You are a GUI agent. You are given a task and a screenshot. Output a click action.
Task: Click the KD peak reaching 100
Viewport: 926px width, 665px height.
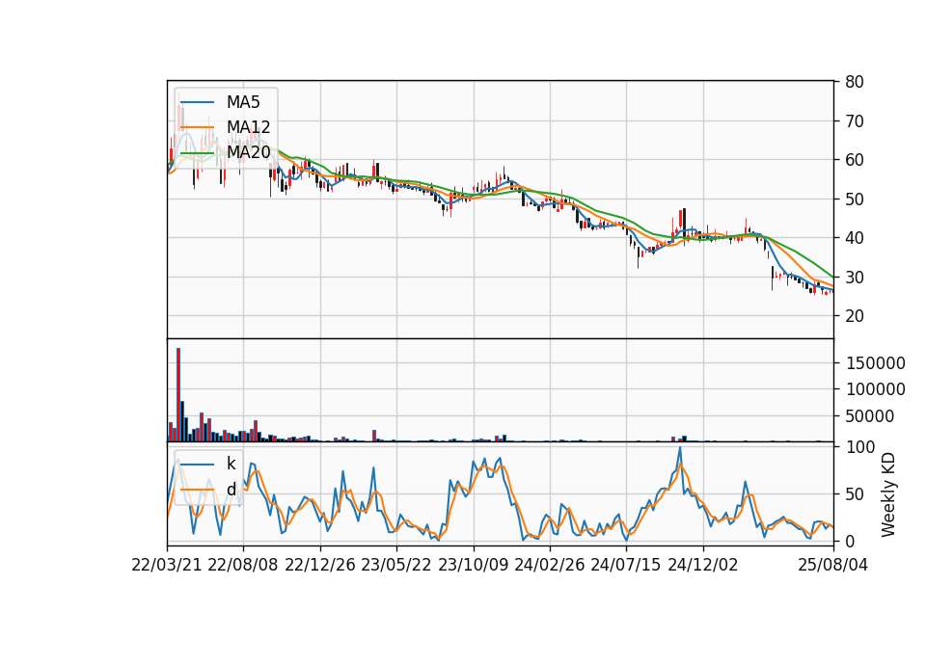680,448
